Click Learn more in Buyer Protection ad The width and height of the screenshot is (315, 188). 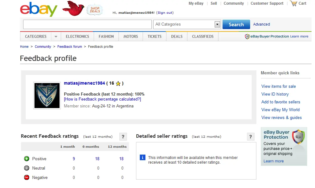click(x=274, y=161)
